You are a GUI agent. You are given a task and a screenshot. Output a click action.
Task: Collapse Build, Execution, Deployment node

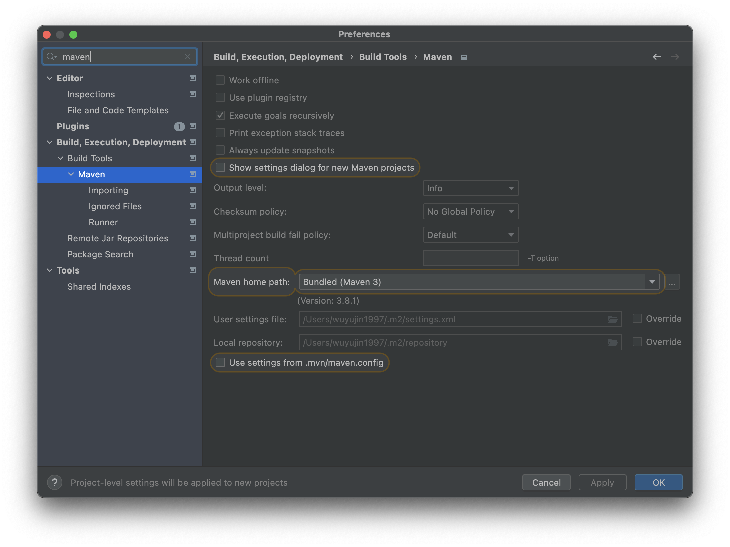pos(50,142)
